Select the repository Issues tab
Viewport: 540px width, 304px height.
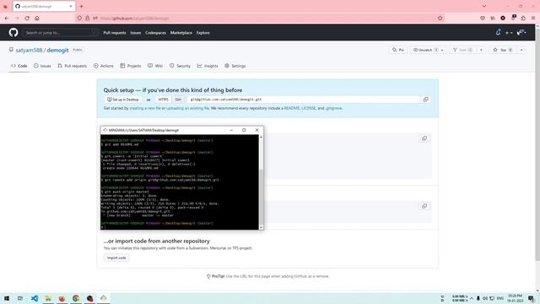tap(42, 66)
